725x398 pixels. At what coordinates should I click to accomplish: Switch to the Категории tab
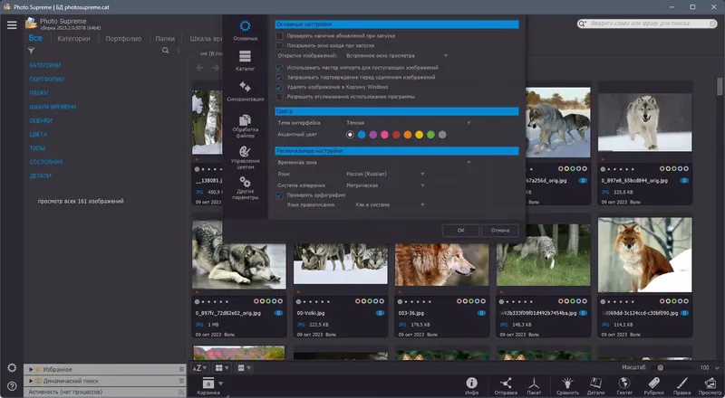[74, 39]
